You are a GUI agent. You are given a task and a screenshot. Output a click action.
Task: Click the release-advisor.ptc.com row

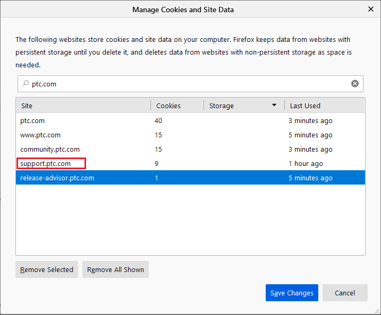[57, 178]
